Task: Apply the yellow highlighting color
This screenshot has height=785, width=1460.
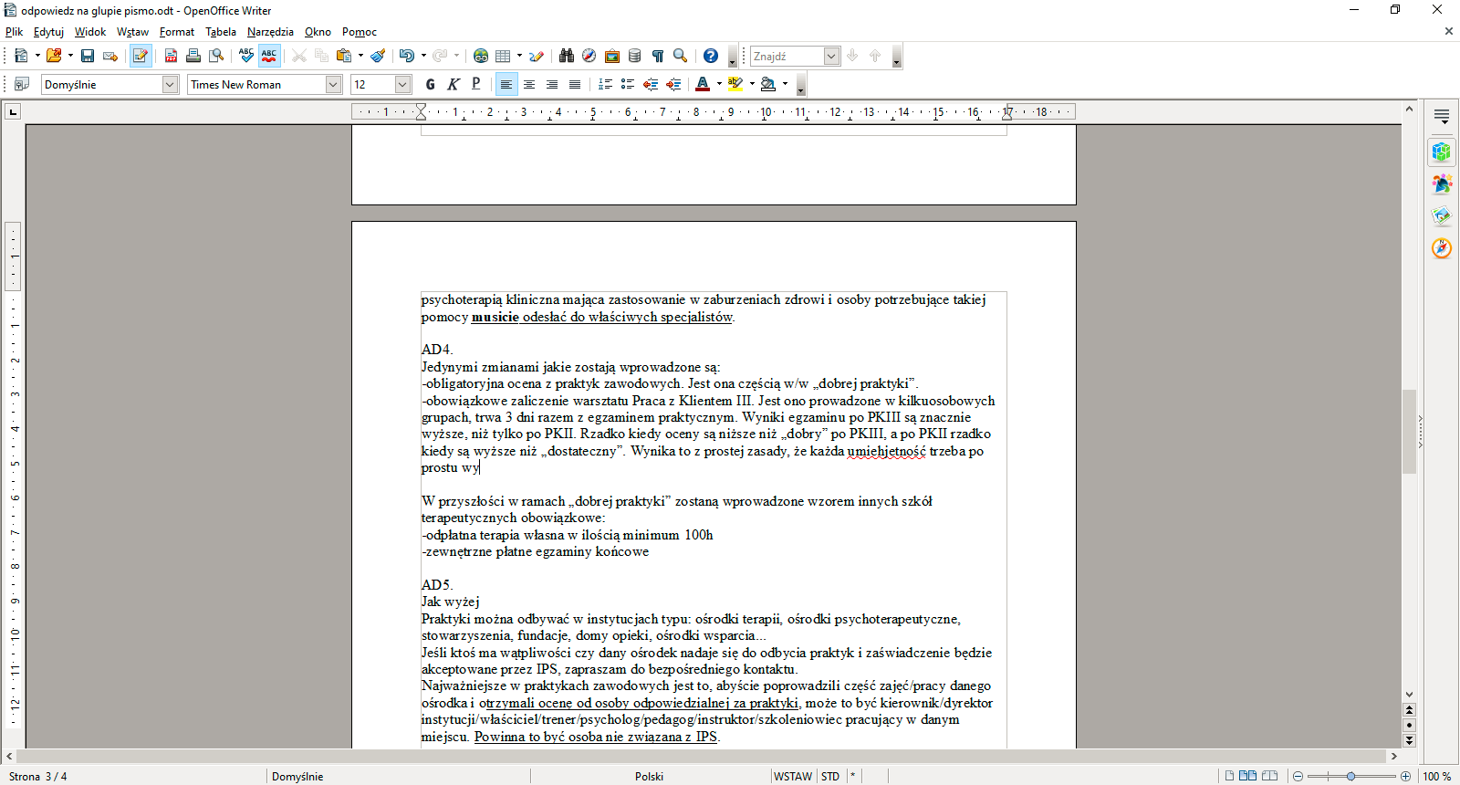Action: 735,84
